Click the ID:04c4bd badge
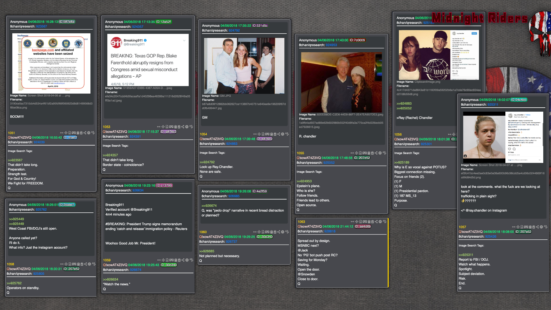551x310 pixels. pos(519,100)
